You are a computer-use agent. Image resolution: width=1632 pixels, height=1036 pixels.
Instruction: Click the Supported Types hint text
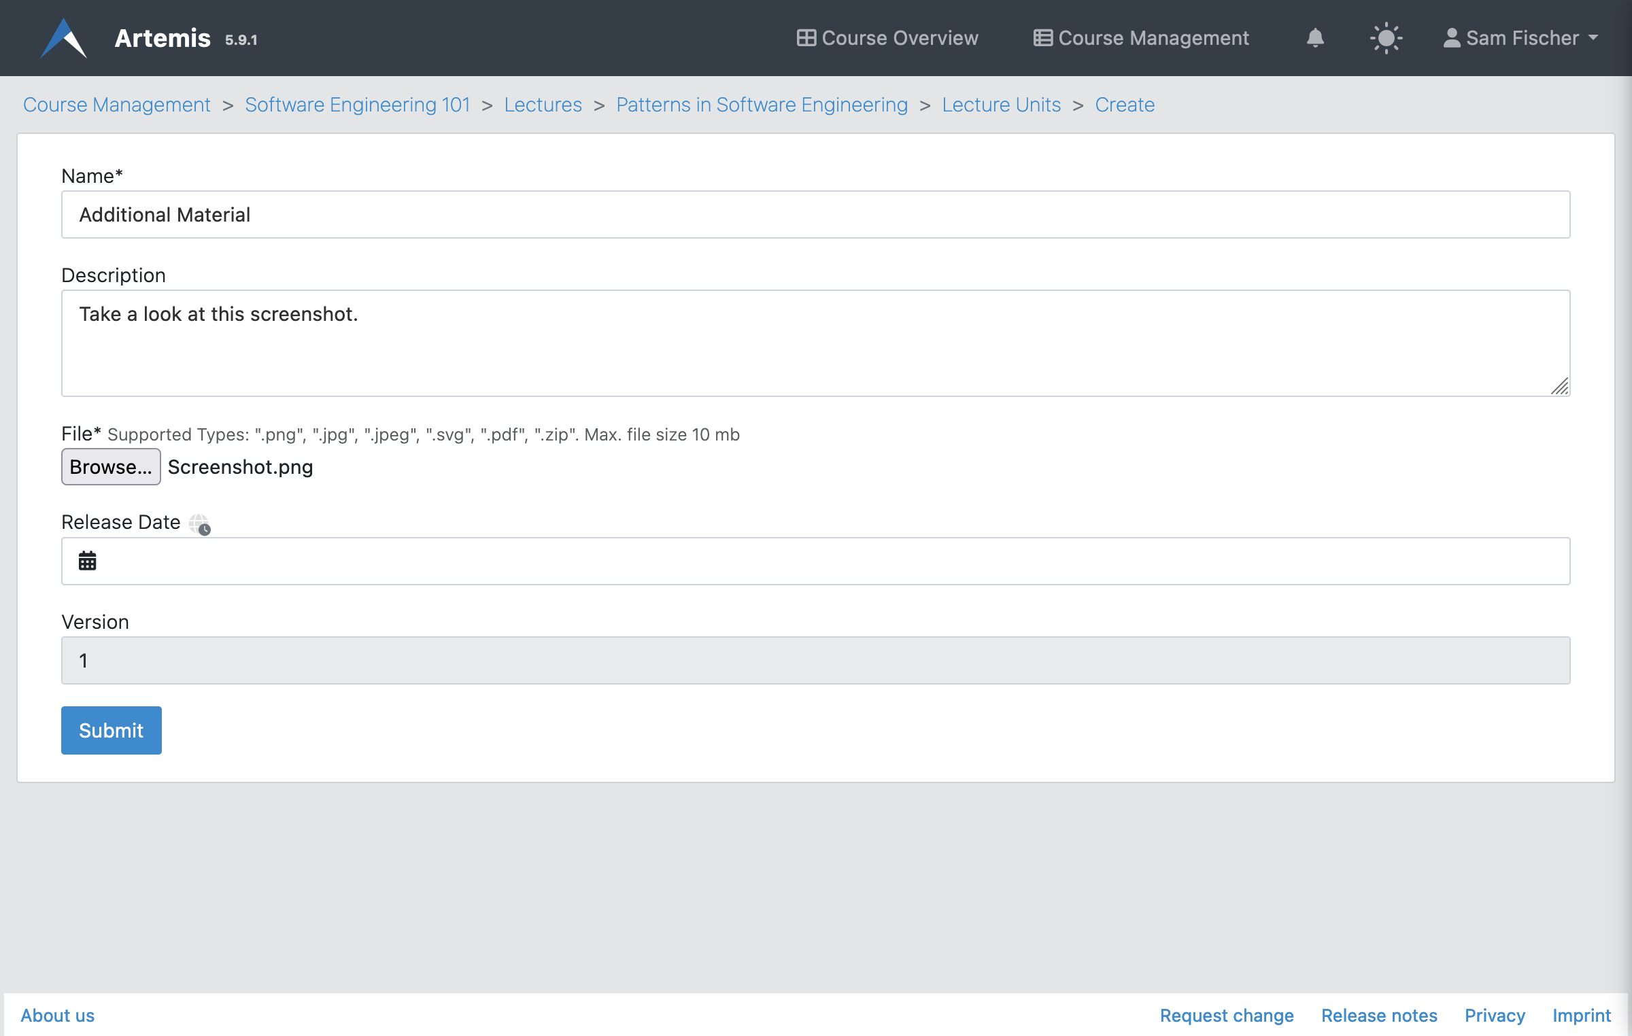423,435
